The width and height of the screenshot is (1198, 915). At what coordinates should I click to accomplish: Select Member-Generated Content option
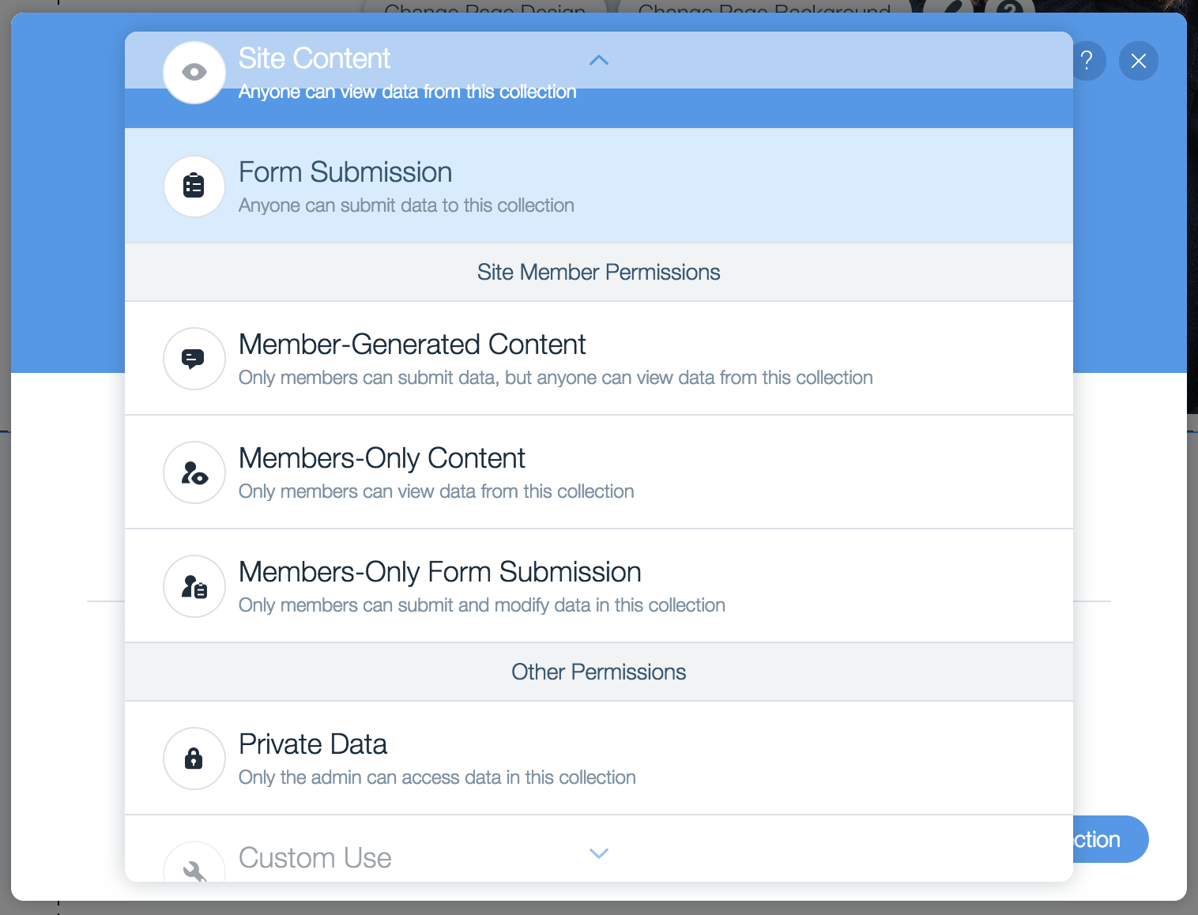tap(553, 359)
